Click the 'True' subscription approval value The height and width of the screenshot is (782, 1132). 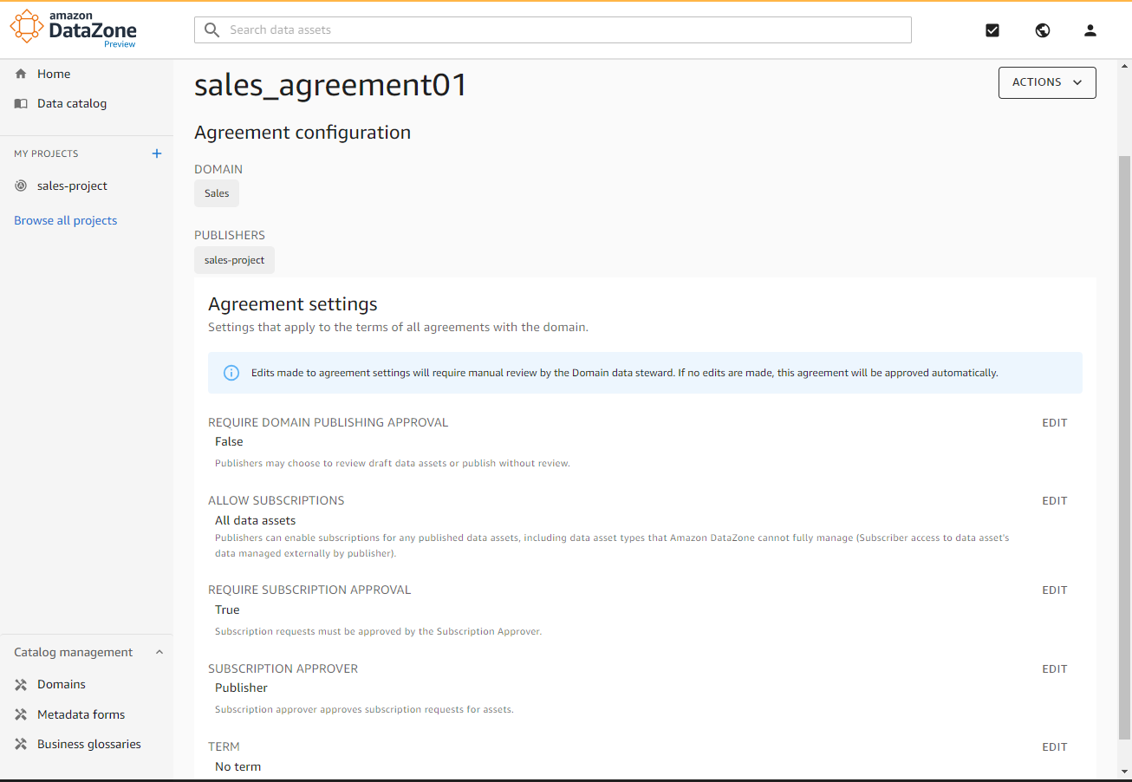point(227,609)
